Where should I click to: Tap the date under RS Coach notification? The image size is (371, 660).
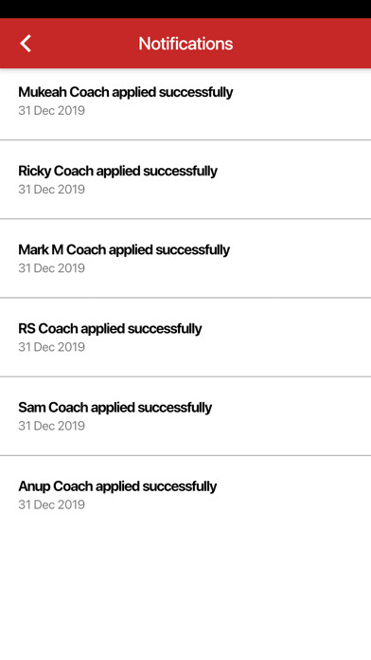coord(52,347)
